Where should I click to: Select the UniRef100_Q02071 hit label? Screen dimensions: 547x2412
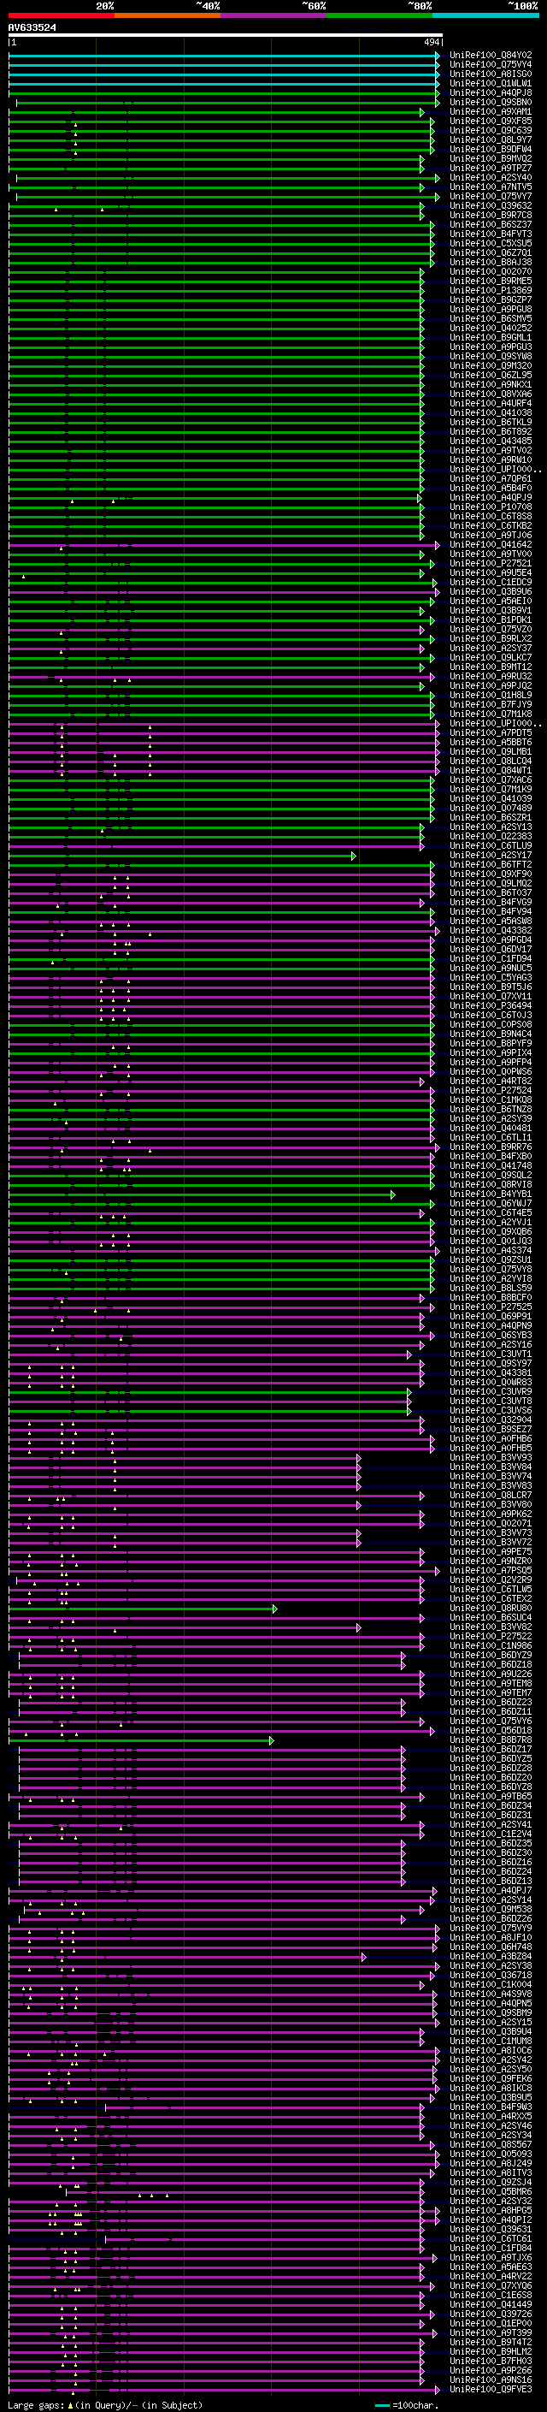click(491, 1522)
